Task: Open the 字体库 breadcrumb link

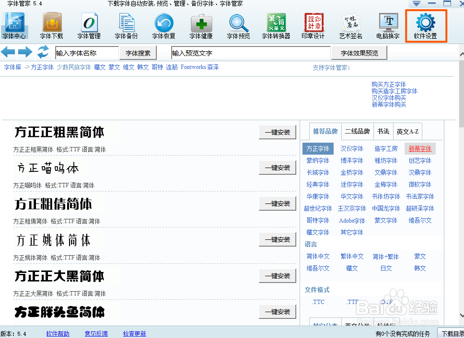Action: click(x=13, y=68)
